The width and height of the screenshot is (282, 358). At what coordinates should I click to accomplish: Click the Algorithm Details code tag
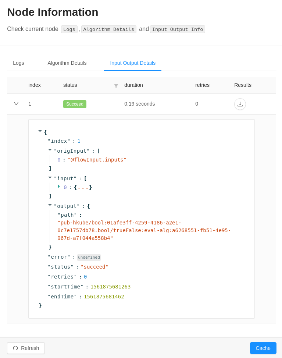click(109, 29)
